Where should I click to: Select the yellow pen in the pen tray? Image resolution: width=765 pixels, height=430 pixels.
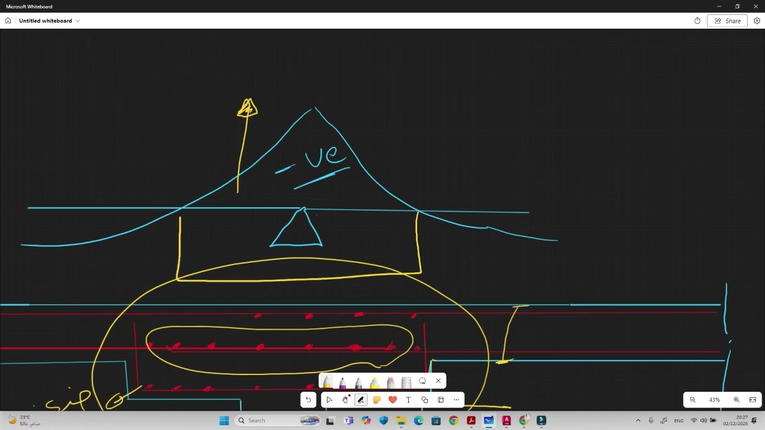pos(327,382)
